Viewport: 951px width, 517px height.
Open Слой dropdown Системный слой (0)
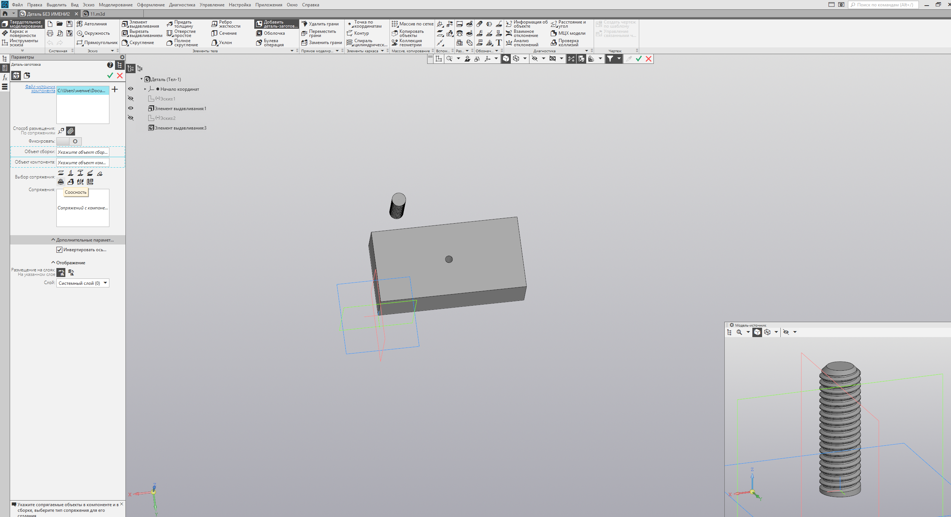pyautogui.click(x=83, y=283)
